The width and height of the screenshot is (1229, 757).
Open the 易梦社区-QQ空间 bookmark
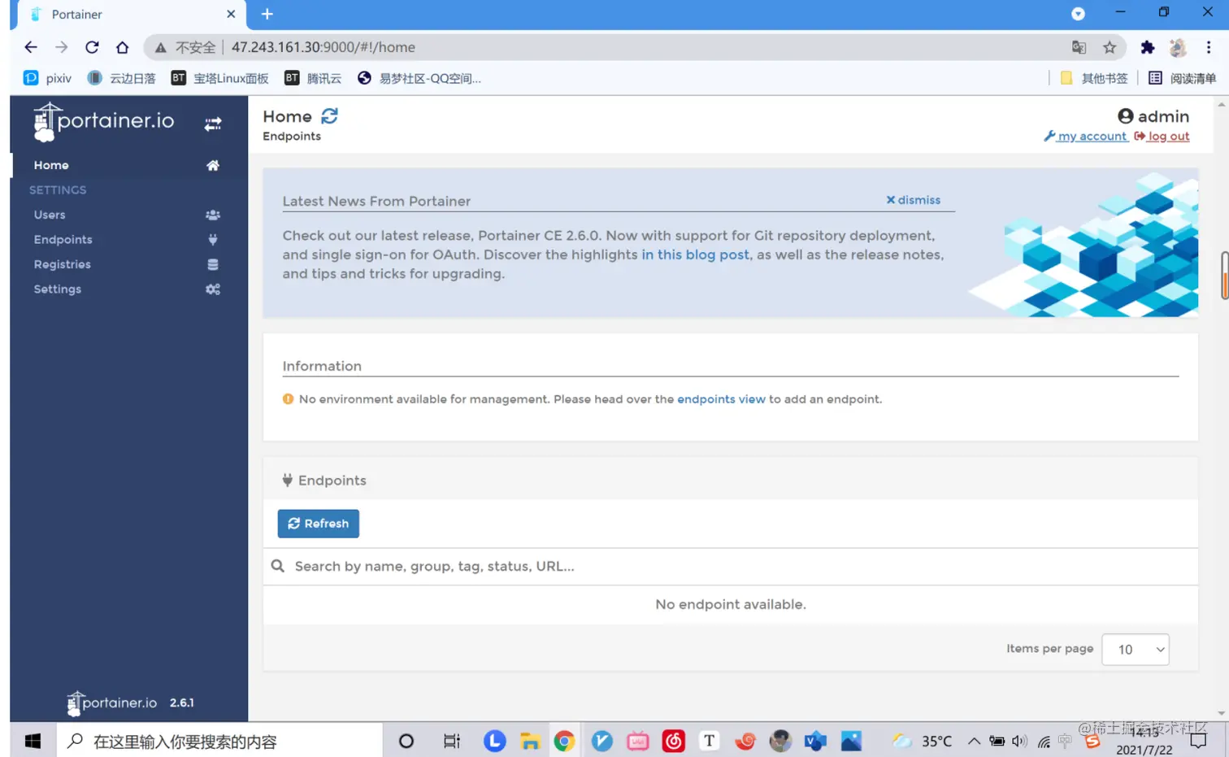(419, 78)
